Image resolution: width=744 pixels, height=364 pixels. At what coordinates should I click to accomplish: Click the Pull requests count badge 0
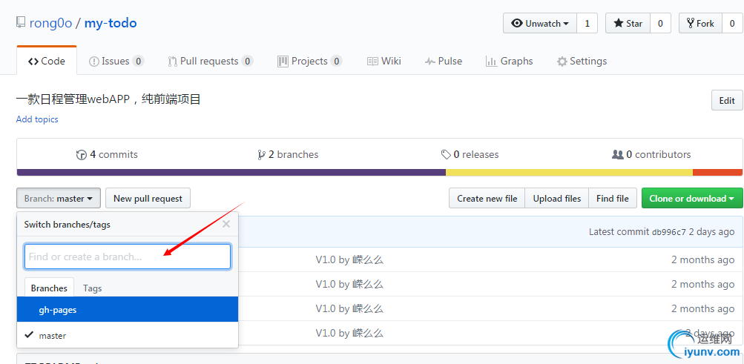pos(247,61)
